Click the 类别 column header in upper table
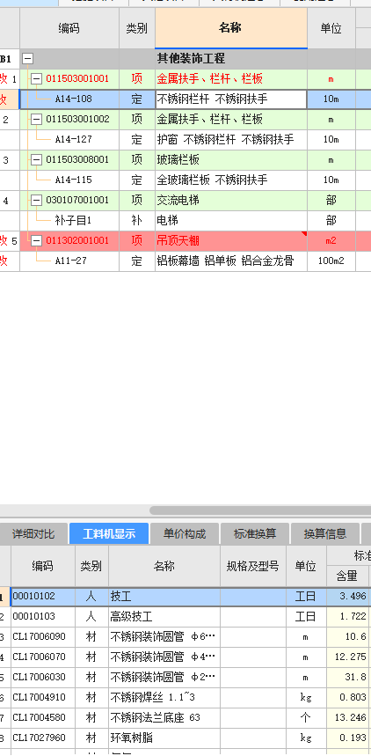The width and height of the screenshot is (371, 756). click(x=137, y=28)
